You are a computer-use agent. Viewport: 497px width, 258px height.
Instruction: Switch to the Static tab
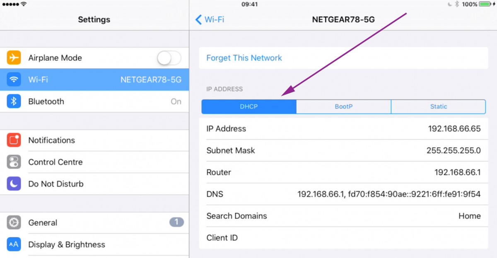point(438,107)
